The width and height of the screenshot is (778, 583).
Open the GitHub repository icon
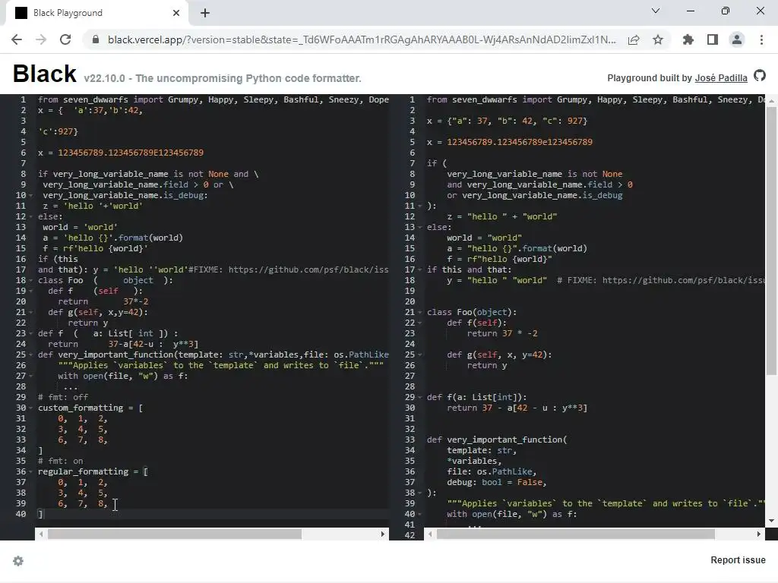click(x=760, y=76)
